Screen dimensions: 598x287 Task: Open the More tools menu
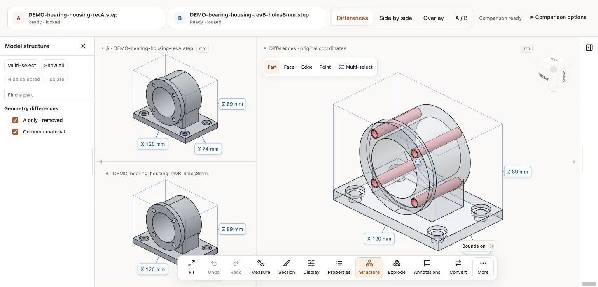click(483, 268)
